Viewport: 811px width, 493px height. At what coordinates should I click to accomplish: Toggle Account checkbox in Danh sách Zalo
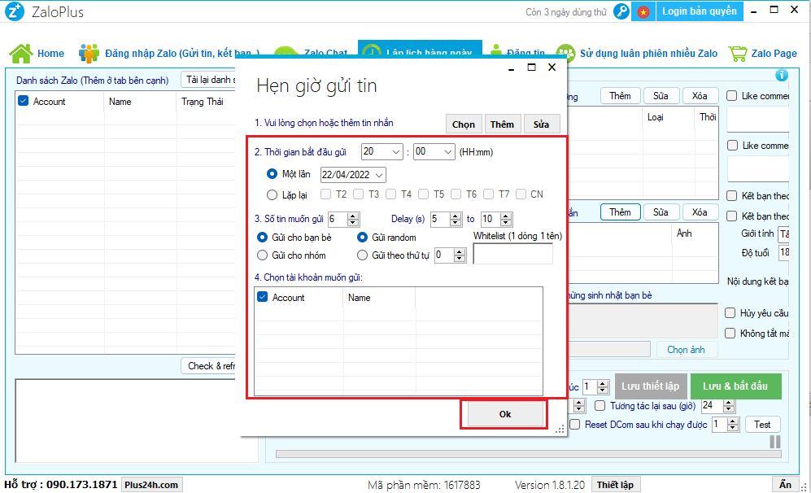pos(23,101)
